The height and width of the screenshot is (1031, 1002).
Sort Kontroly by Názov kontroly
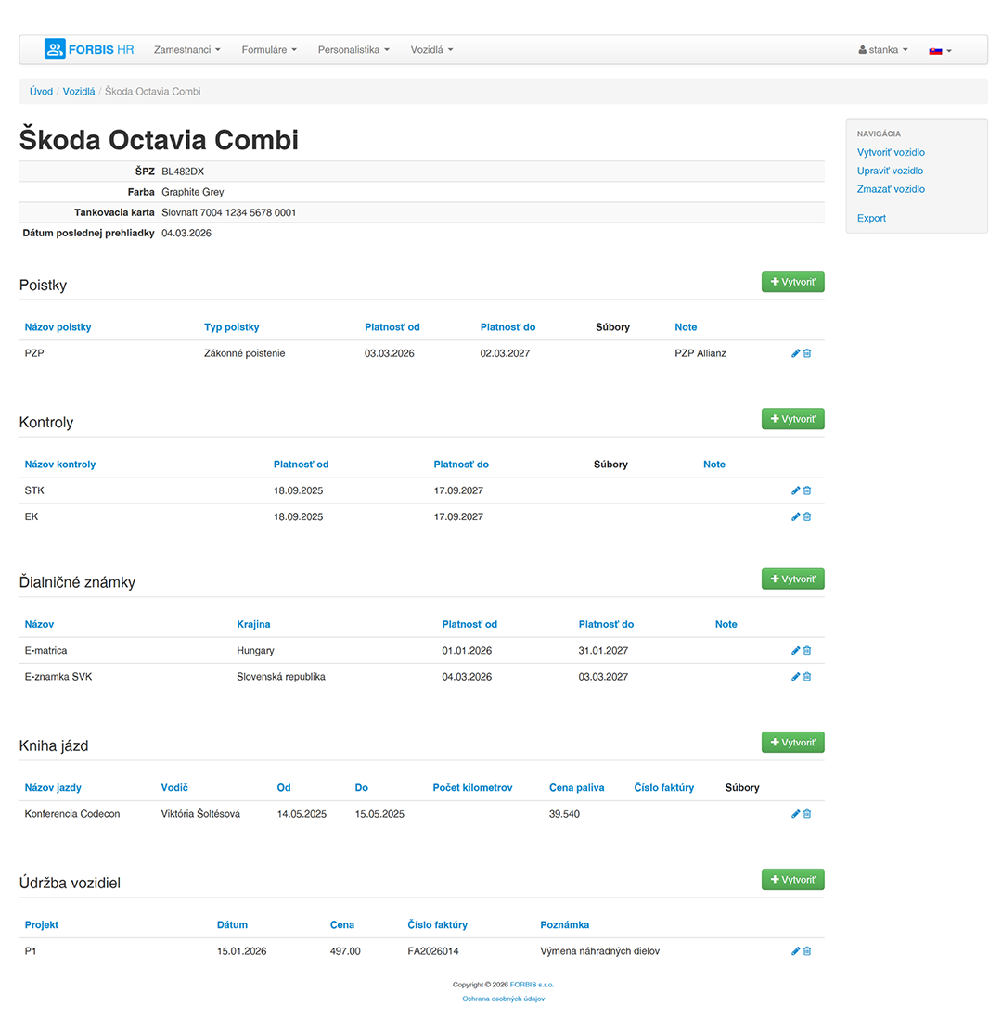pyautogui.click(x=60, y=465)
